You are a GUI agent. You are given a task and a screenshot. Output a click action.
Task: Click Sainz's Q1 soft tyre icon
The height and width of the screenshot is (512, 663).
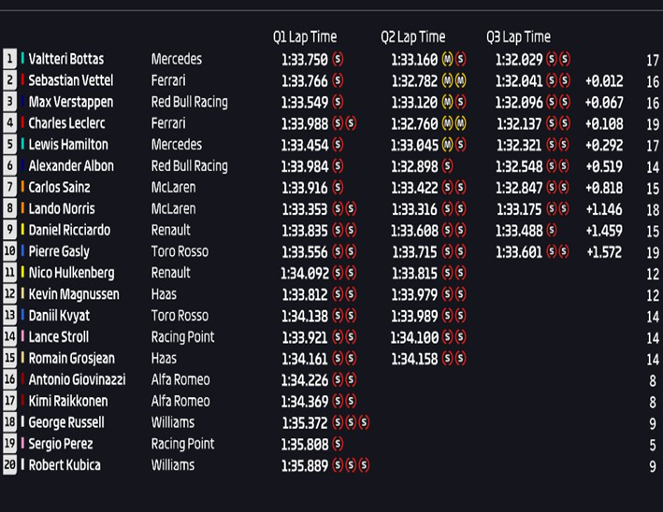(338, 188)
